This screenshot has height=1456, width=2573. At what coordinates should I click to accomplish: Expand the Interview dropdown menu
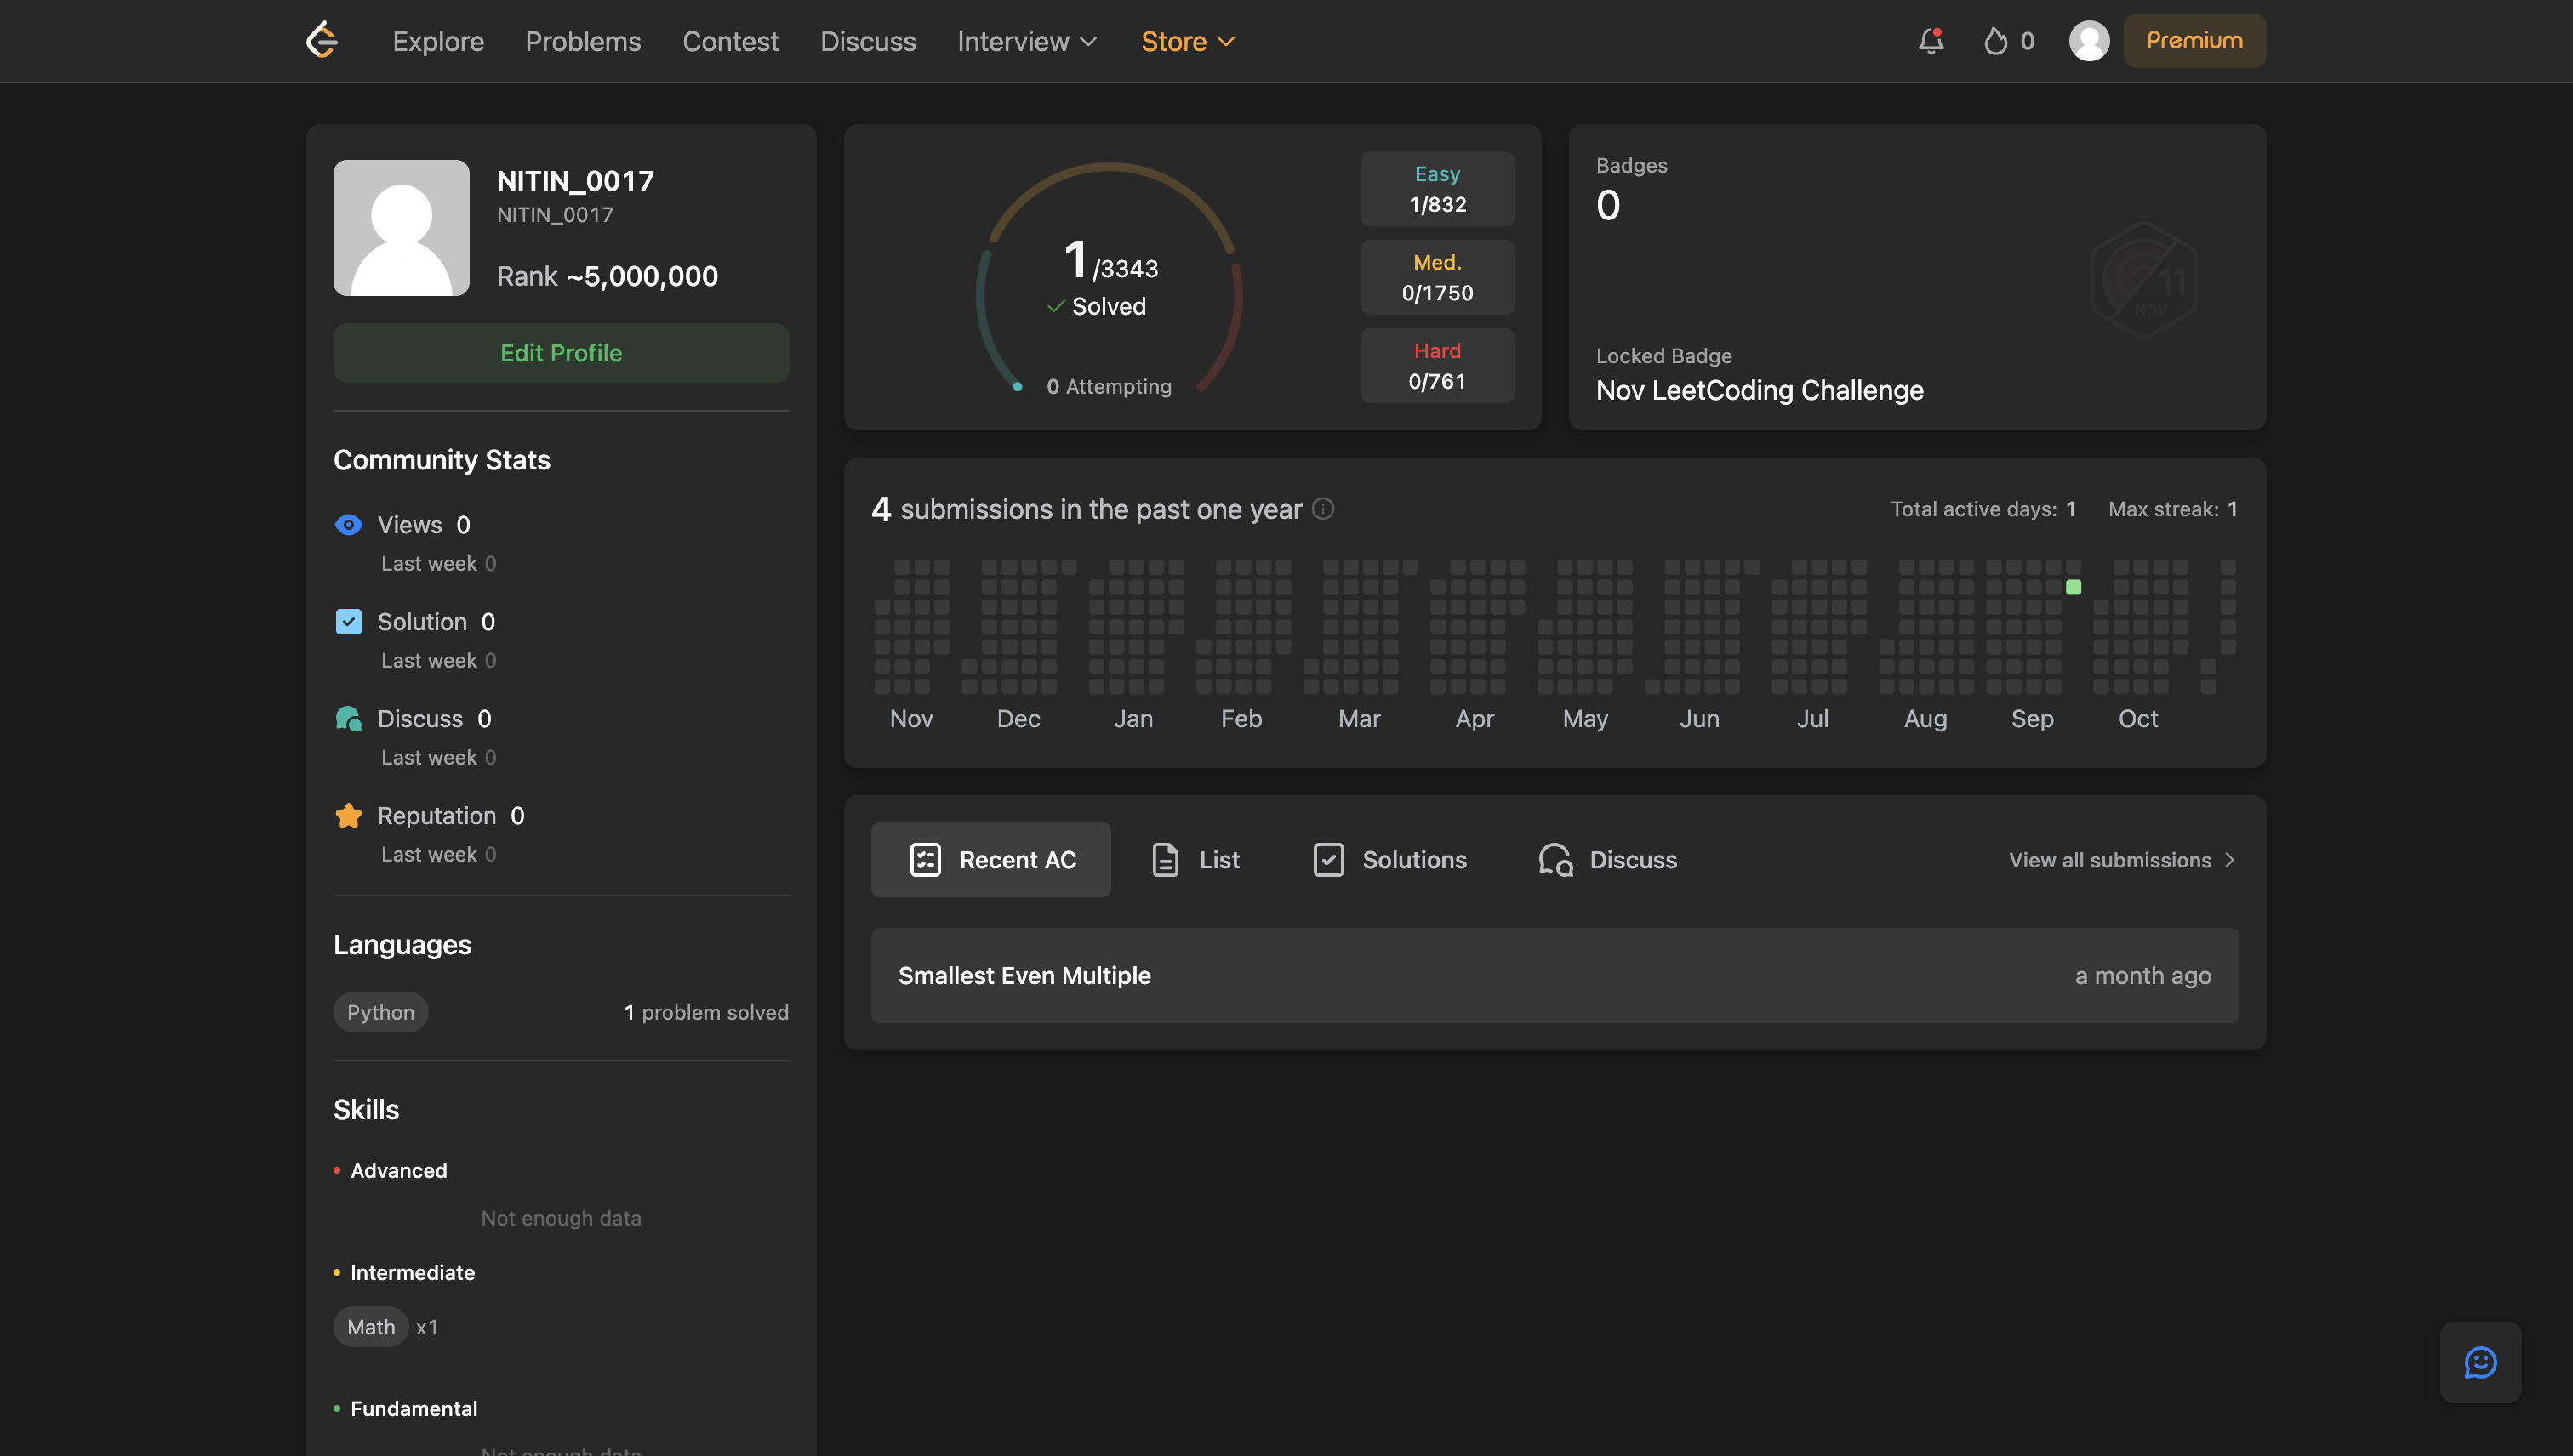coord(1027,41)
